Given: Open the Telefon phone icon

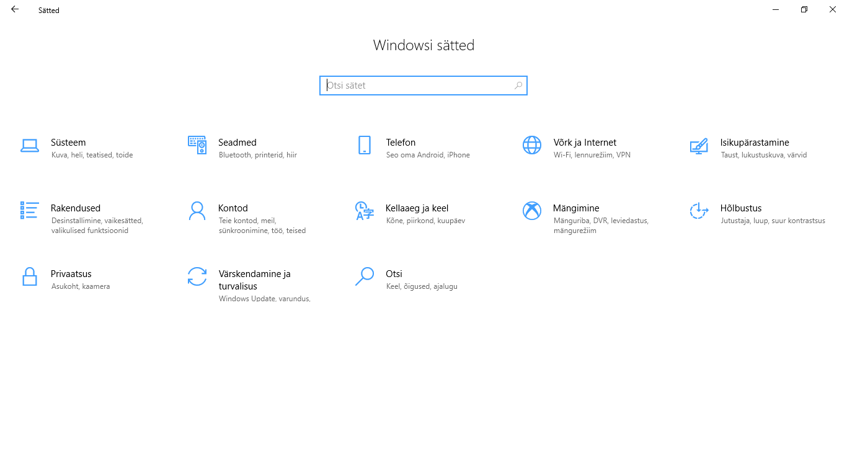Looking at the screenshot, I should pyautogui.click(x=365, y=145).
